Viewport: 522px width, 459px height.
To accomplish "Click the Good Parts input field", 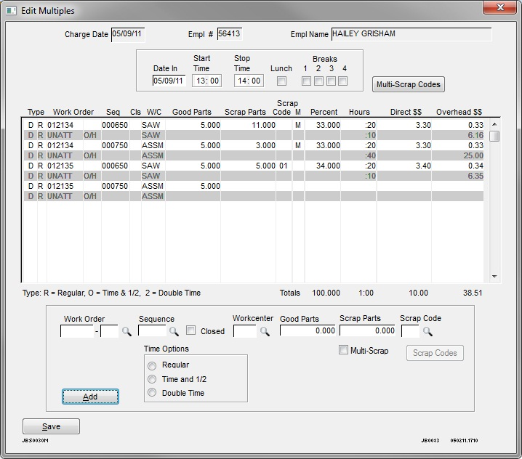I will coord(308,330).
